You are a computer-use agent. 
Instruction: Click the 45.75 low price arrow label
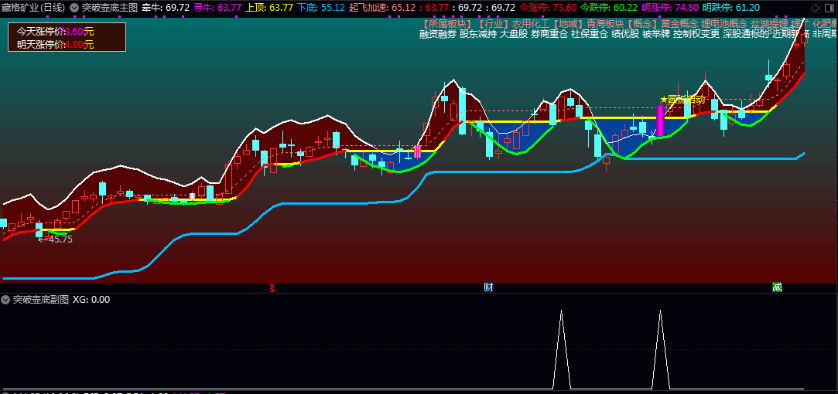55,239
